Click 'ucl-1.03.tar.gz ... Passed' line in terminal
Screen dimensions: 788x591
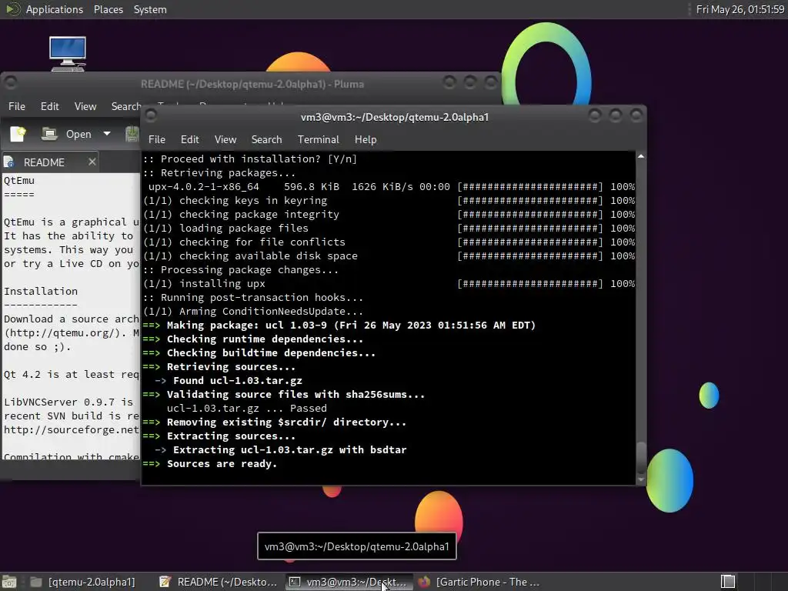pyautogui.click(x=247, y=408)
